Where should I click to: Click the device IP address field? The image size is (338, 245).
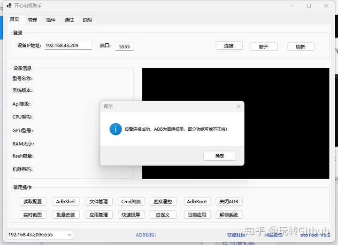69,46
